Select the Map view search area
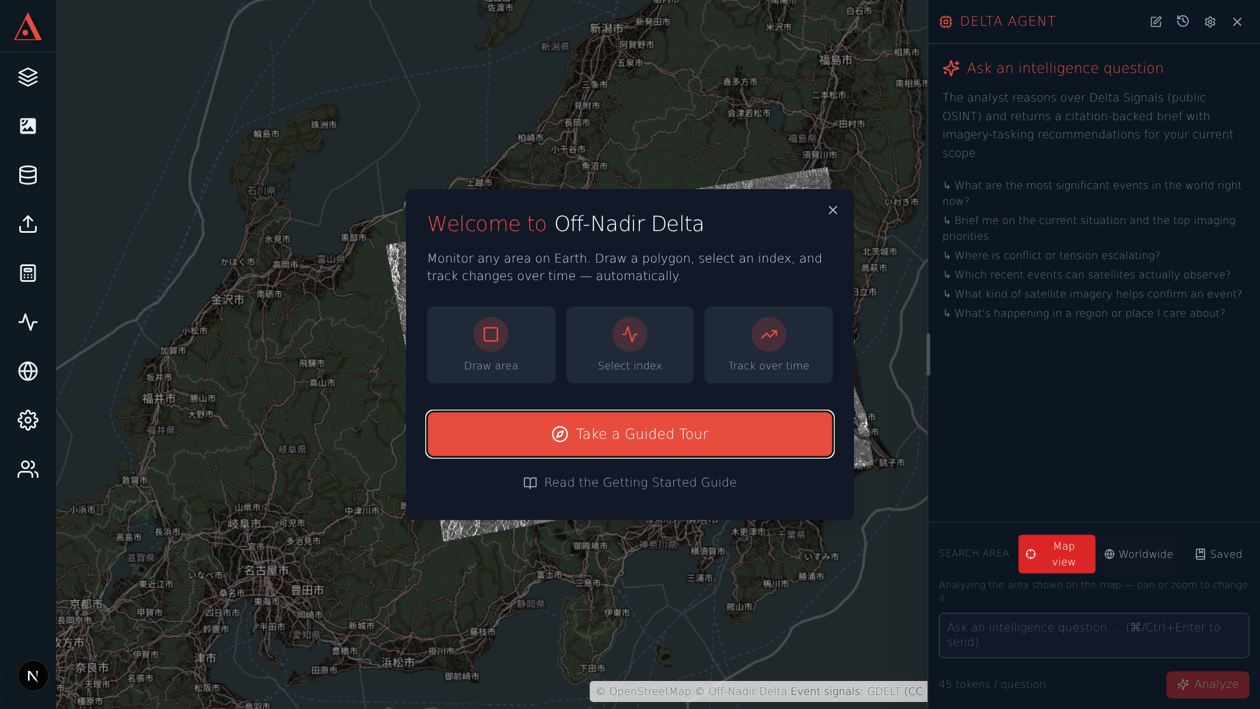Screen dimensions: 1260x709 coord(1057,554)
